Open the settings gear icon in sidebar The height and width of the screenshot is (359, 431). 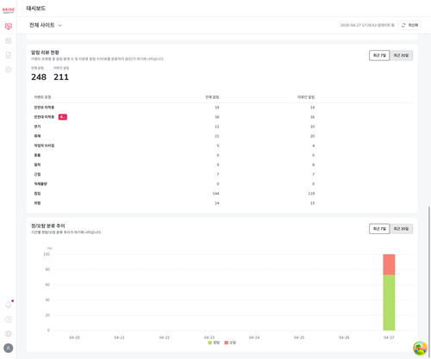tap(9, 70)
